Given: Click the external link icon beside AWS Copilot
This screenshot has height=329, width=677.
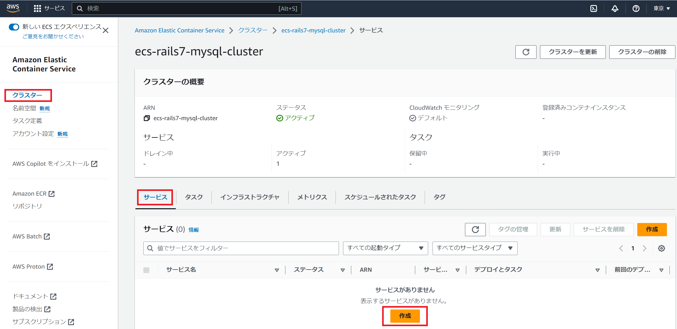Looking at the screenshot, I should [x=94, y=164].
